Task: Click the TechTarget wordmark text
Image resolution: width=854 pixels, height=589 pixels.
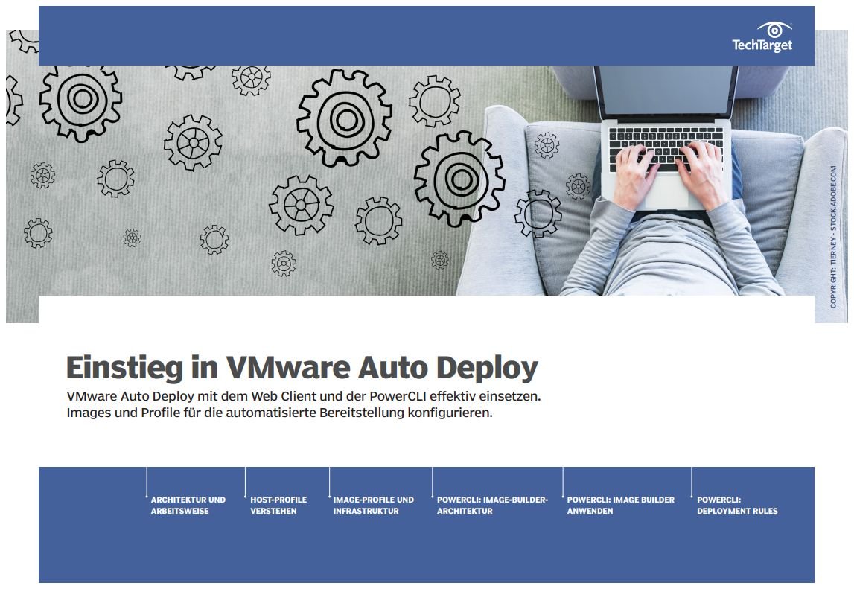Action: [x=762, y=46]
